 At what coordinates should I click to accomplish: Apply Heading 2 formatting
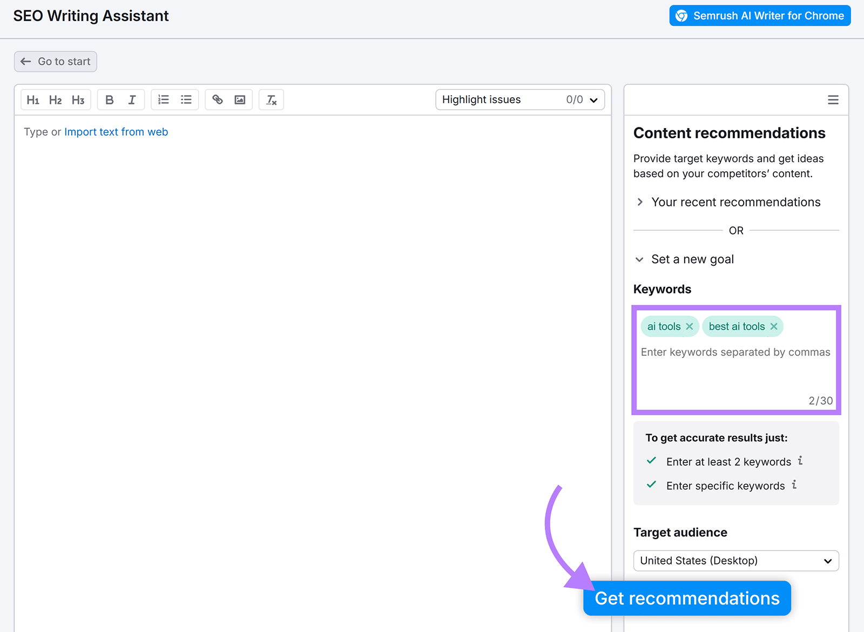point(55,99)
